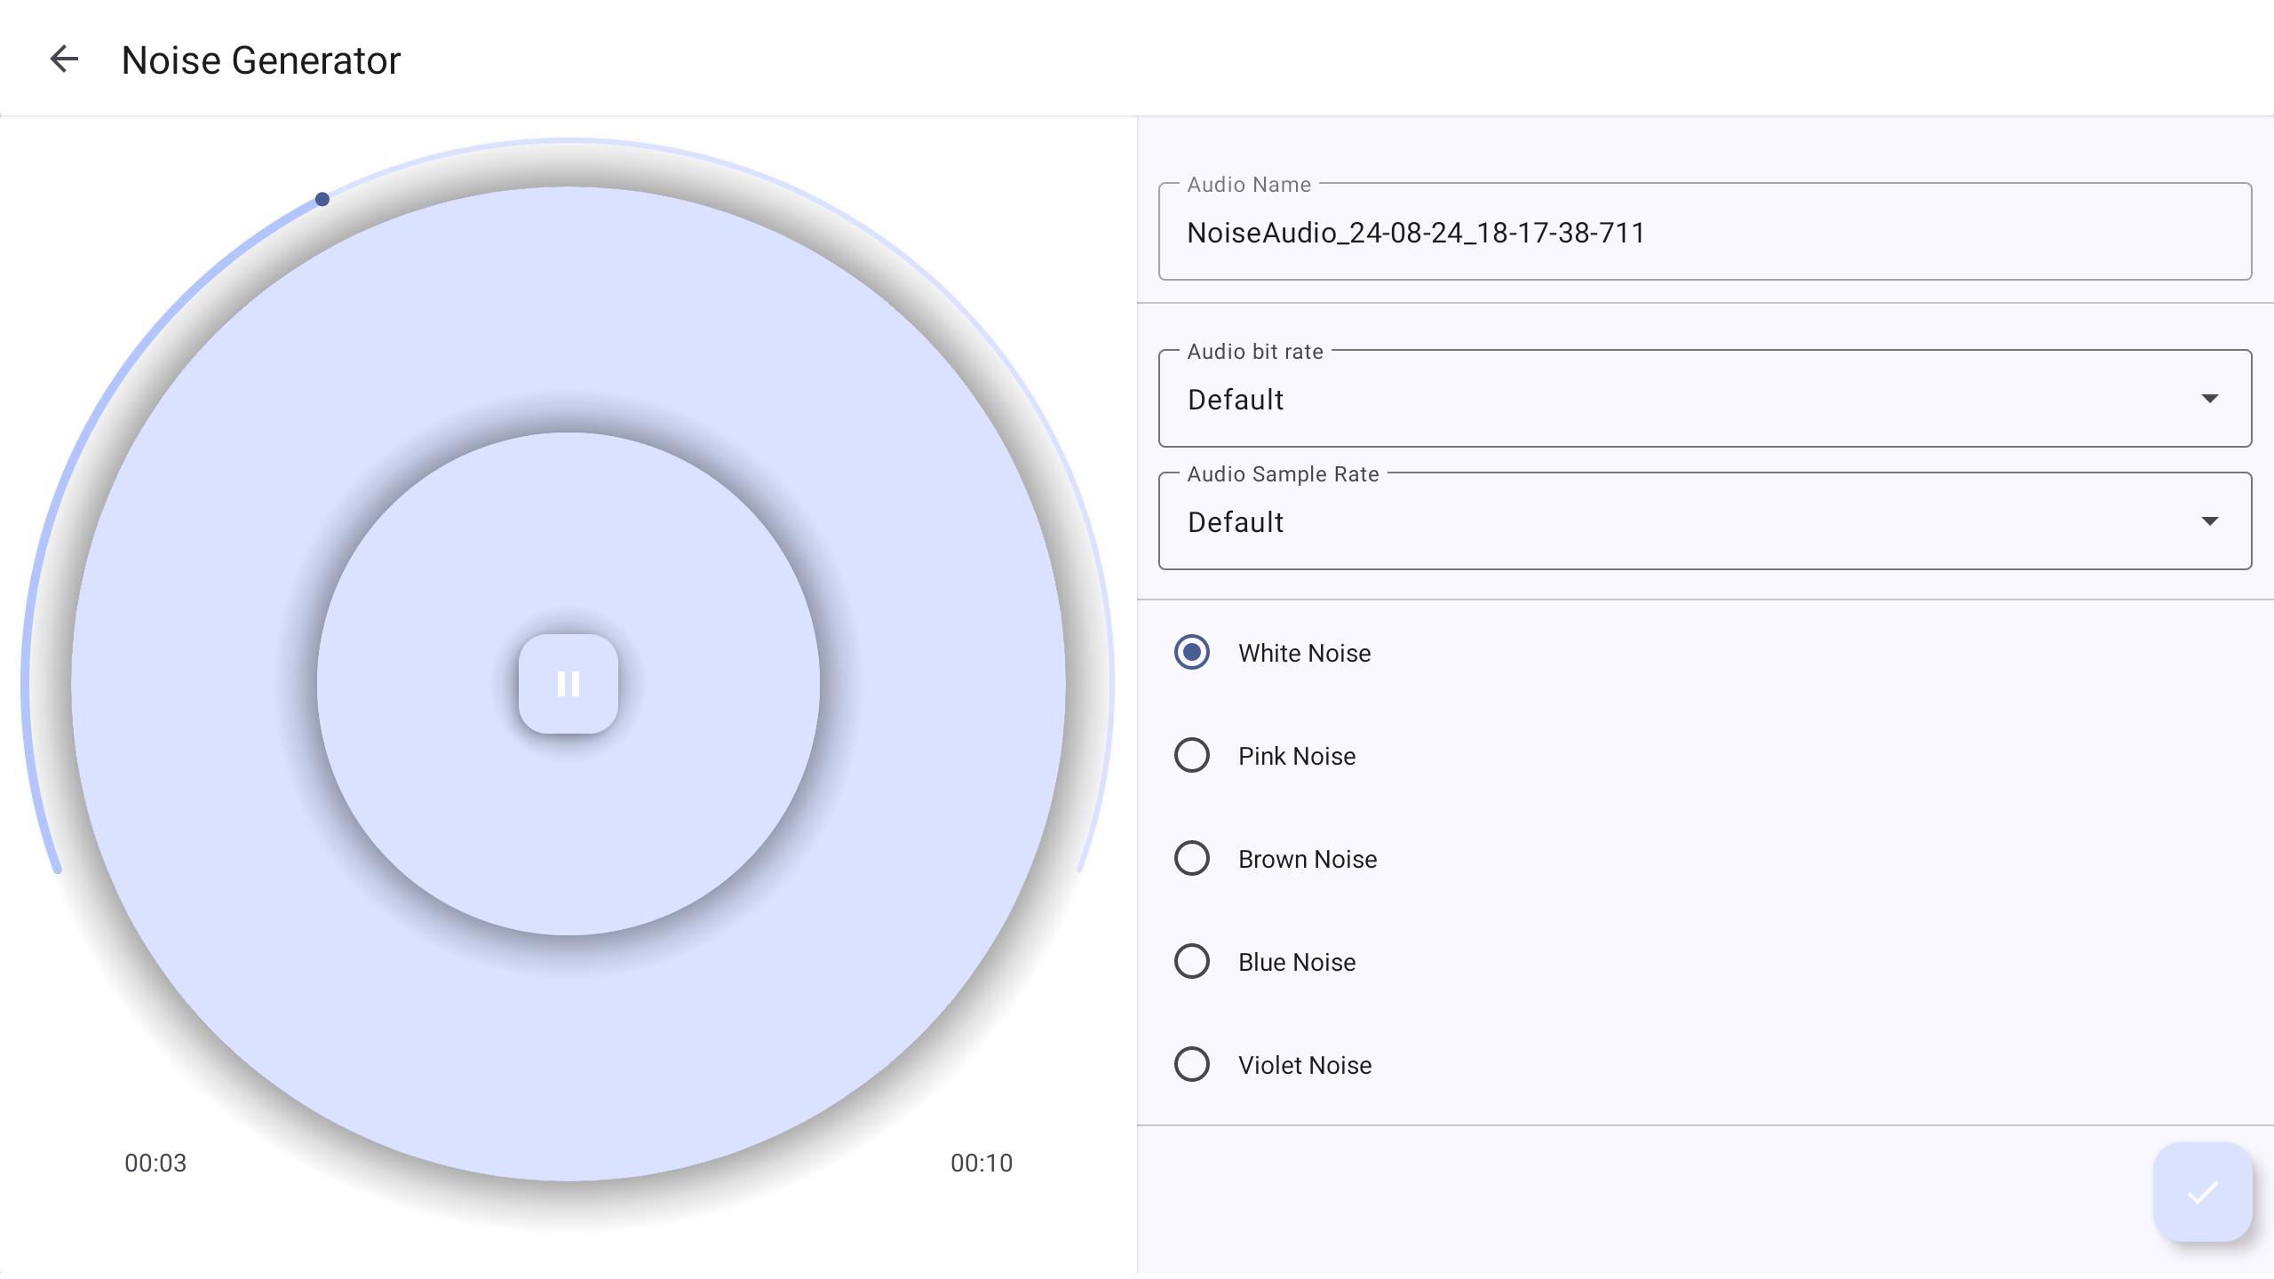Select the Pink Noise radio button
This screenshot has height=1279, width=2274.
click(x=1192, y=756)
